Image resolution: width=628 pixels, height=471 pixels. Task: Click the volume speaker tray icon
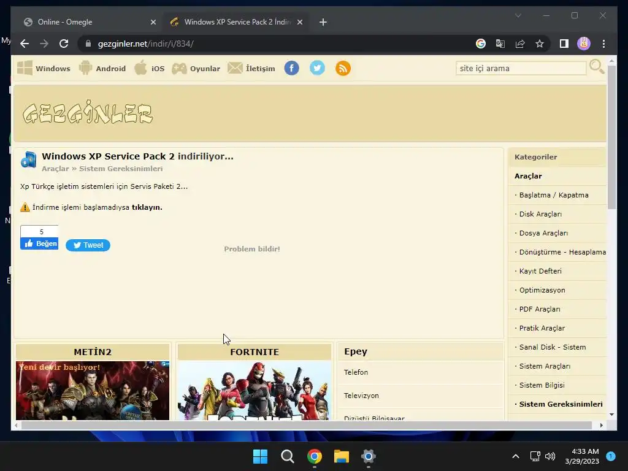point(550,456)
